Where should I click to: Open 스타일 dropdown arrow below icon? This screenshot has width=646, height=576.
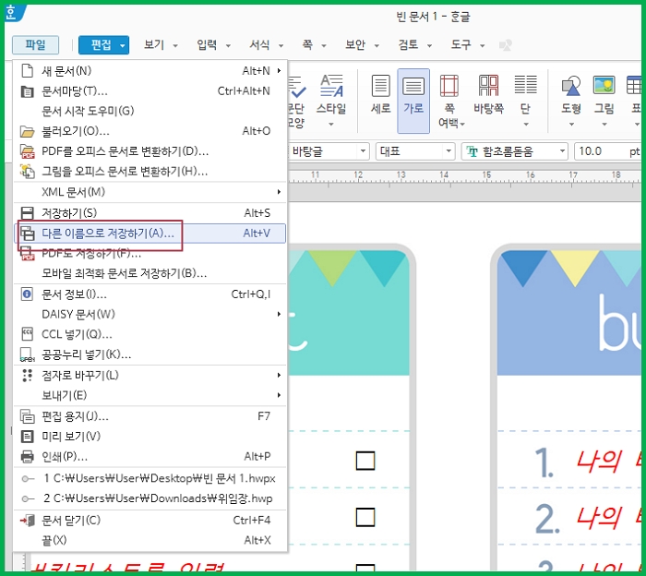pyautogui.click(x=331, y=124)
